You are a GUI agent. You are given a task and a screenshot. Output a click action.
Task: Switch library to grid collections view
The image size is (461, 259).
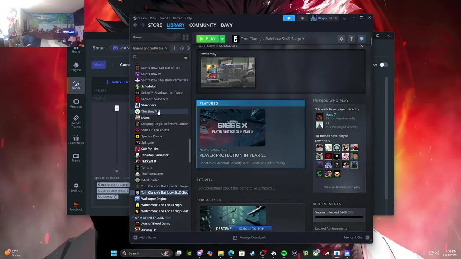186,37
